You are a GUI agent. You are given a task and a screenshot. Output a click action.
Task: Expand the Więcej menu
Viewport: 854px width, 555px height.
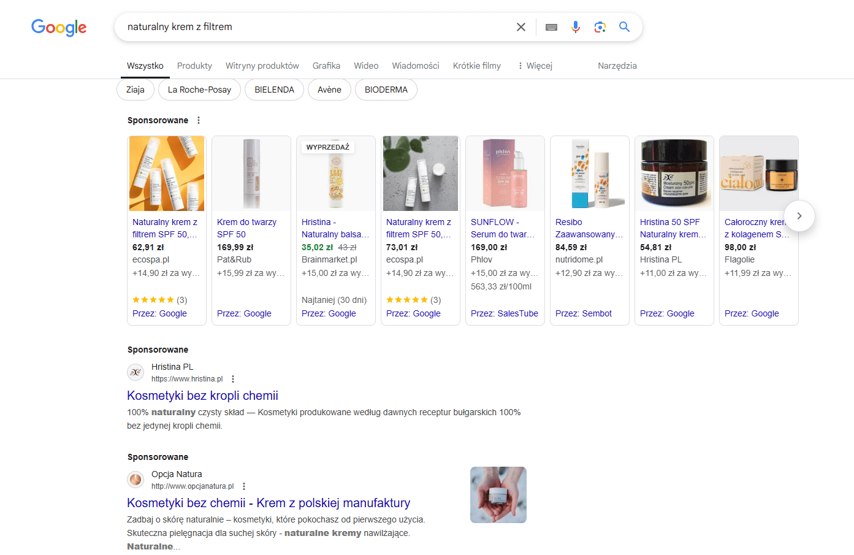click(535, 66)
